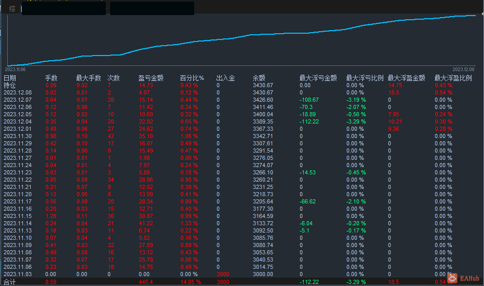The width and height of the screenshot is (484, 286).
Task: Select the 2023.11.03 date row
Action: point(18,274)
